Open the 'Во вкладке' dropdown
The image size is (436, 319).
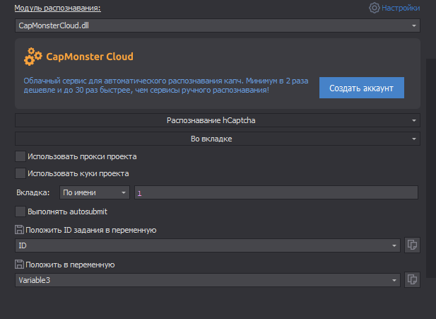coord(217,139)
